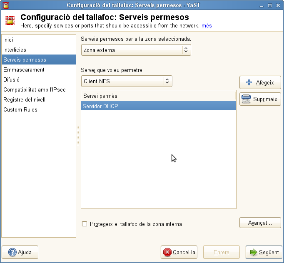Open the Zona externa dropdown

[x=136, y=50]
